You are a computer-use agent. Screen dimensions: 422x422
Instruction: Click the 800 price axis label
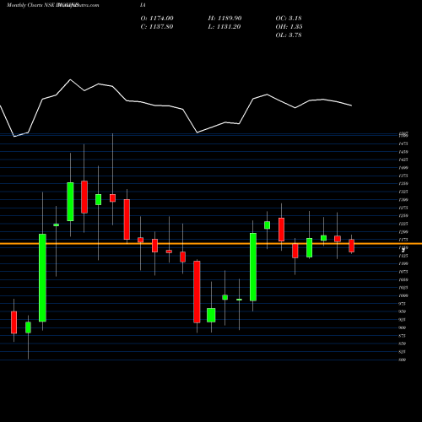403,360
